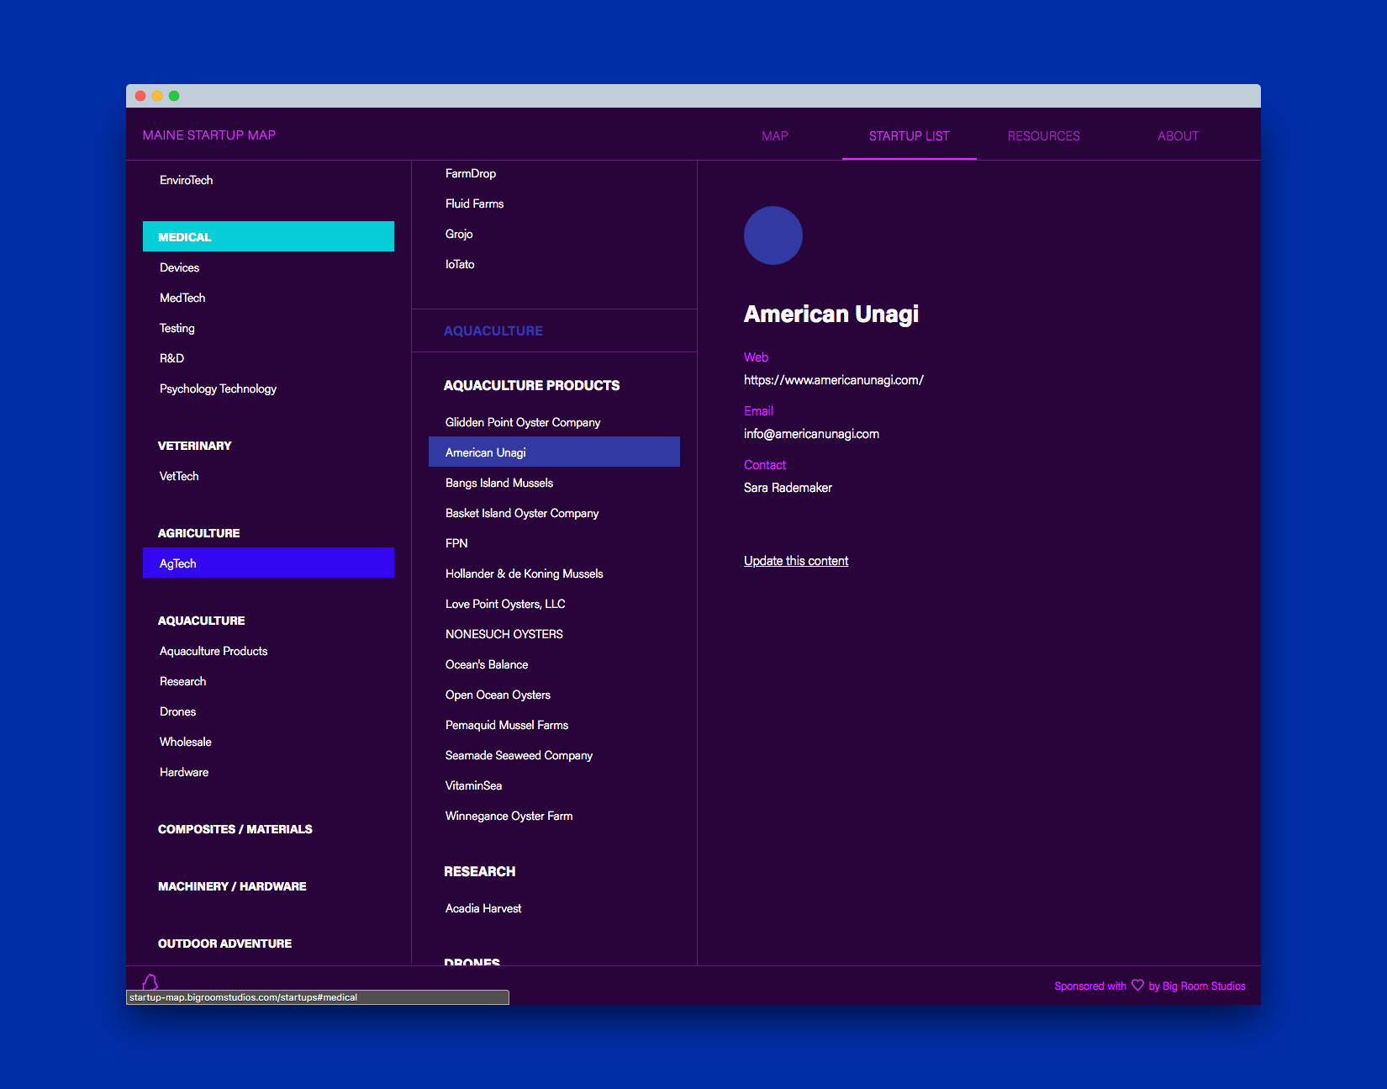This screenshot has width=1387, height=1089.
Task: Click the MAINE STARTUP MAP site title
Action: 209,135
